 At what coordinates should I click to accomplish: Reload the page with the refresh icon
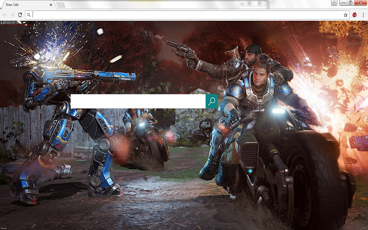coord(20,15)
